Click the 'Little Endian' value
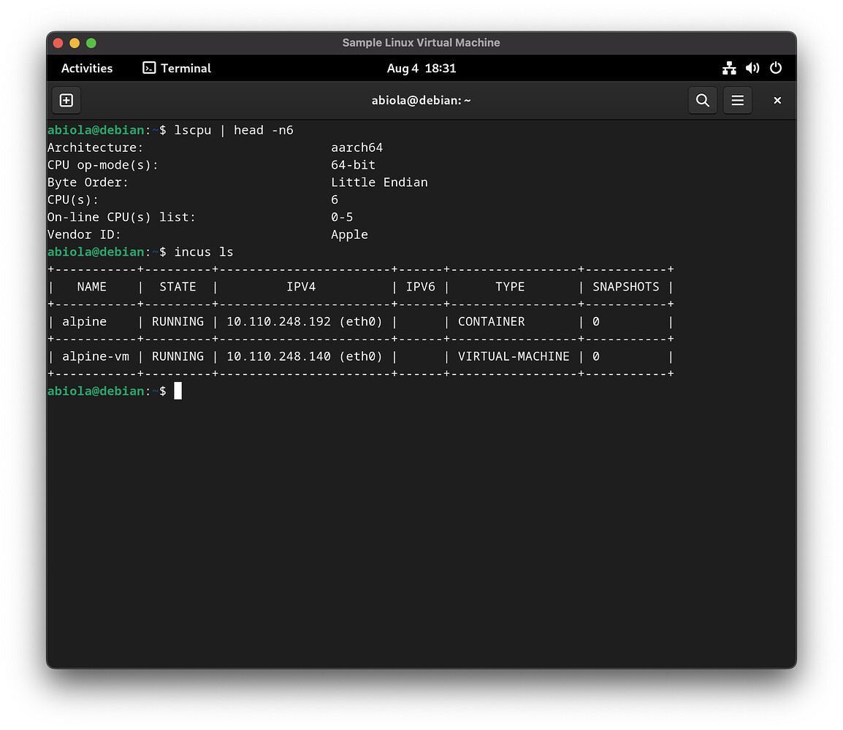Image resolution: width=843 pixels, height=730 pixels. pyautogui.click(x=380, y=182)
